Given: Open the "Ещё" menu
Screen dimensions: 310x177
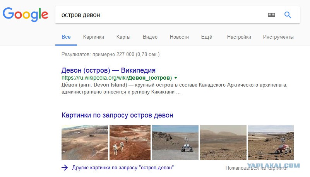Looking at the screenshot, I should (207, 37).
